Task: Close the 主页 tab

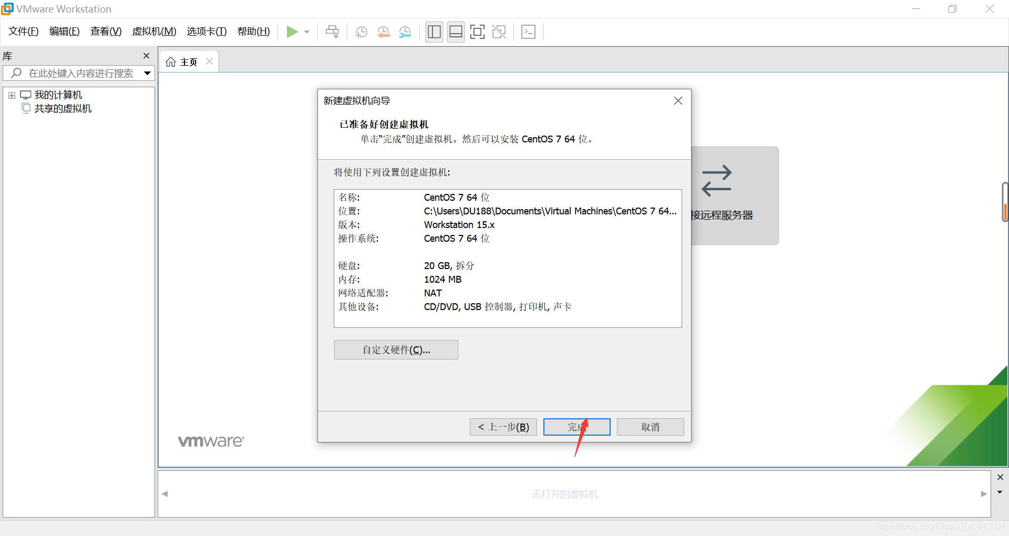Action: (x=209, y=61)
